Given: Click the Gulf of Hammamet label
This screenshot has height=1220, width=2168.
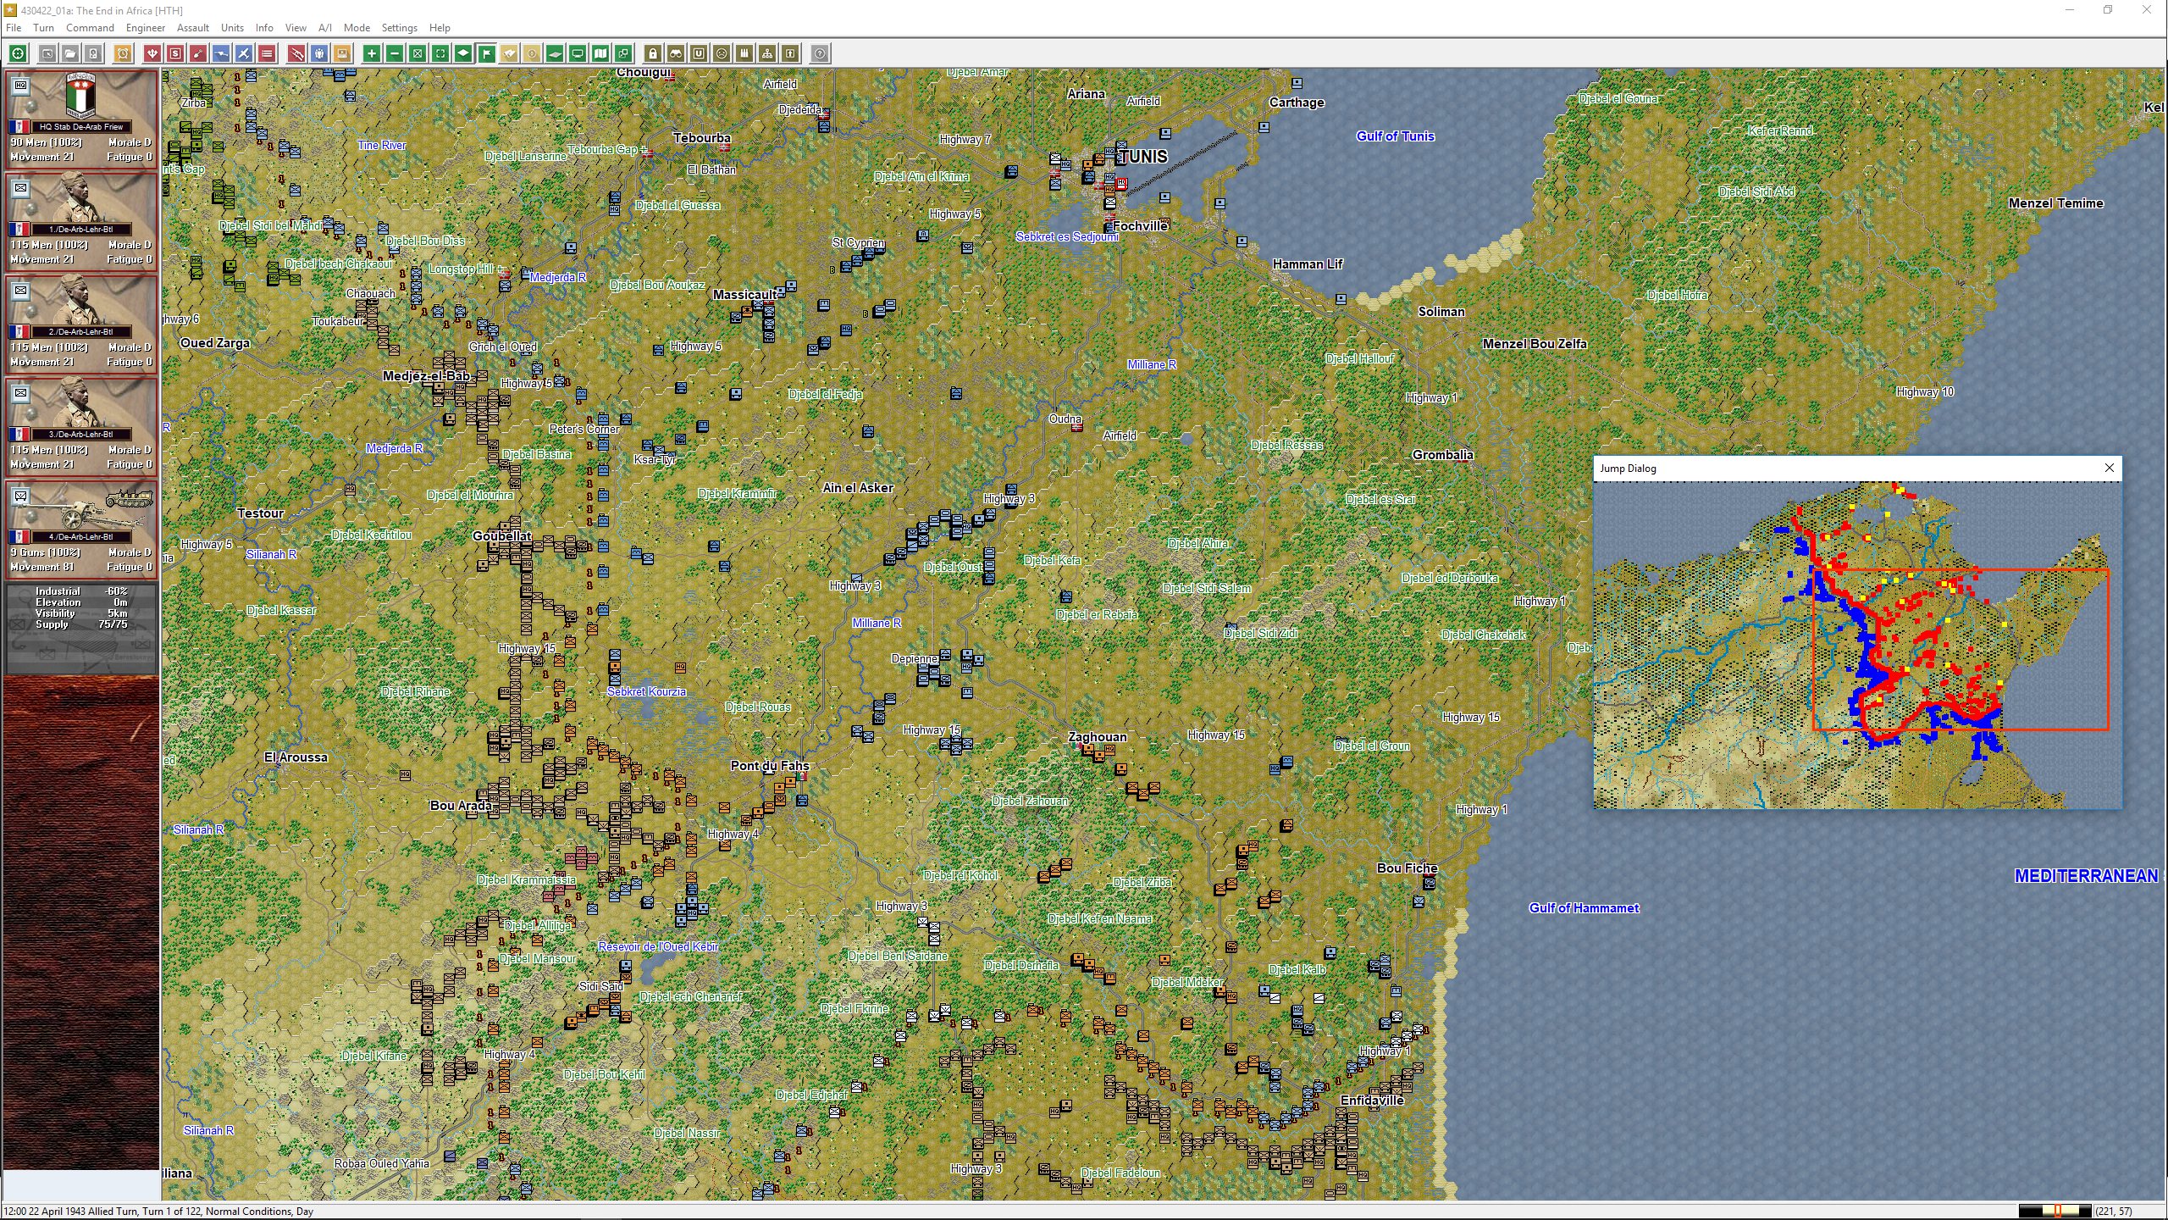Looking at the screenshot, I should click(x=1584, y=908).
